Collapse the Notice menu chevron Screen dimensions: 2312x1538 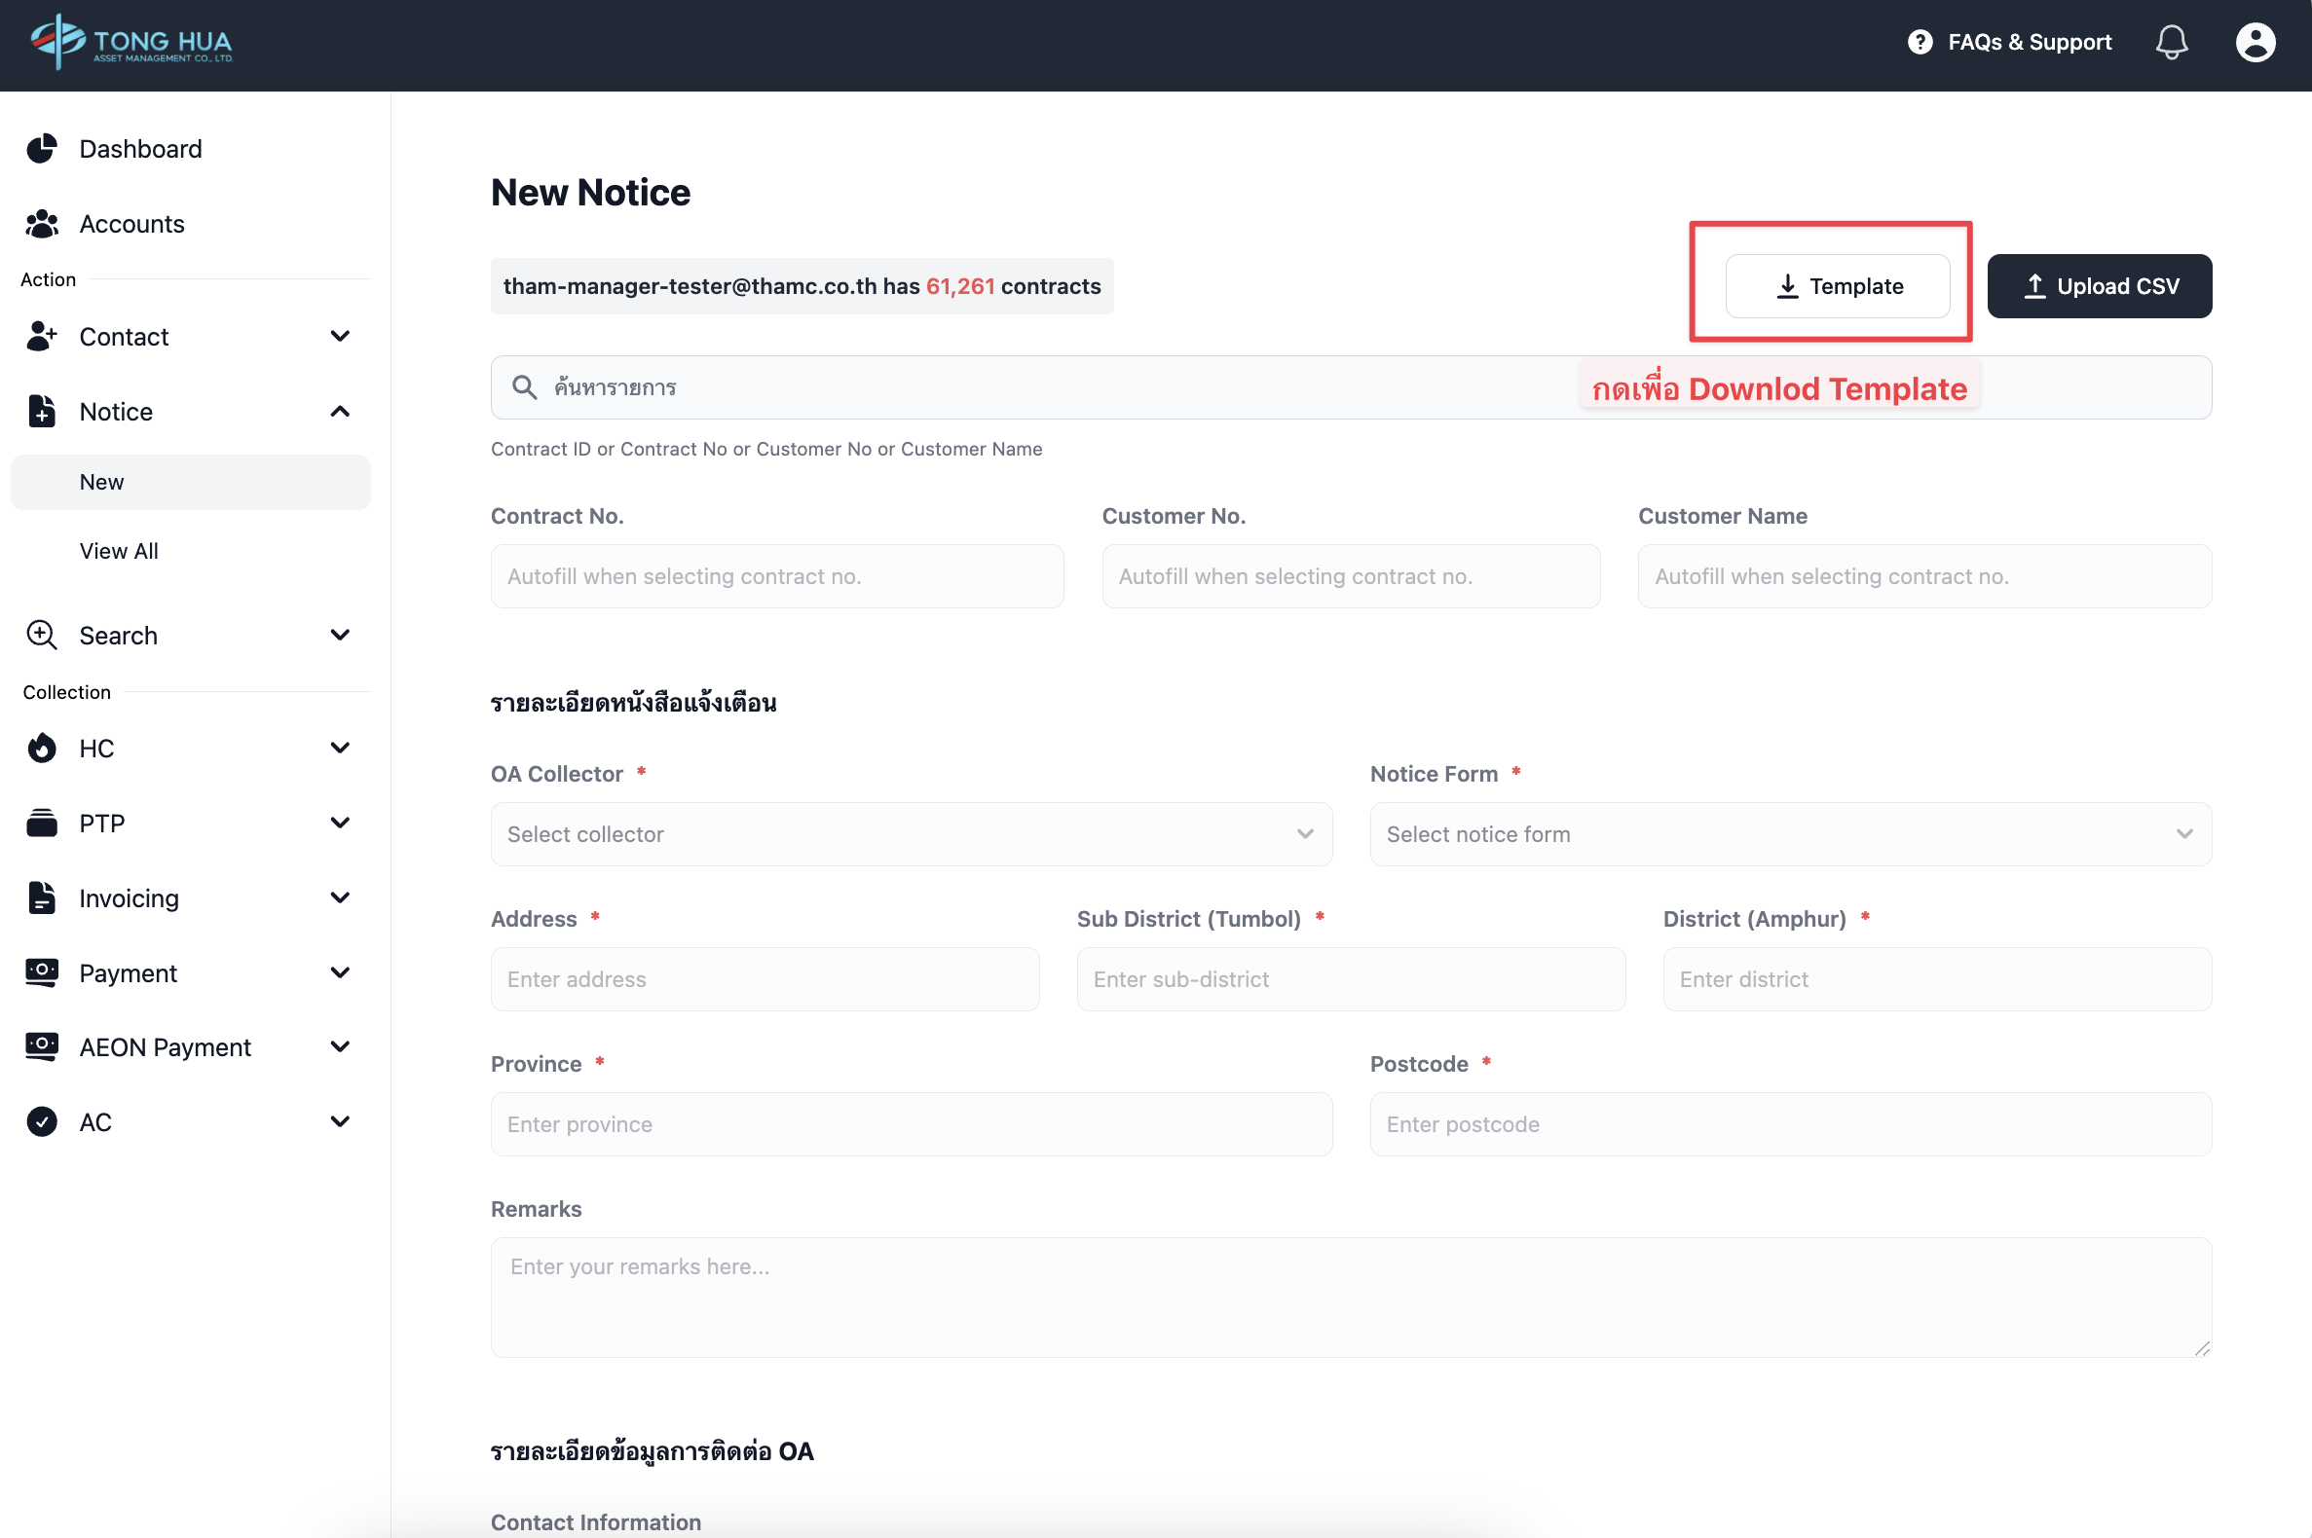click(x=340, y=411)
